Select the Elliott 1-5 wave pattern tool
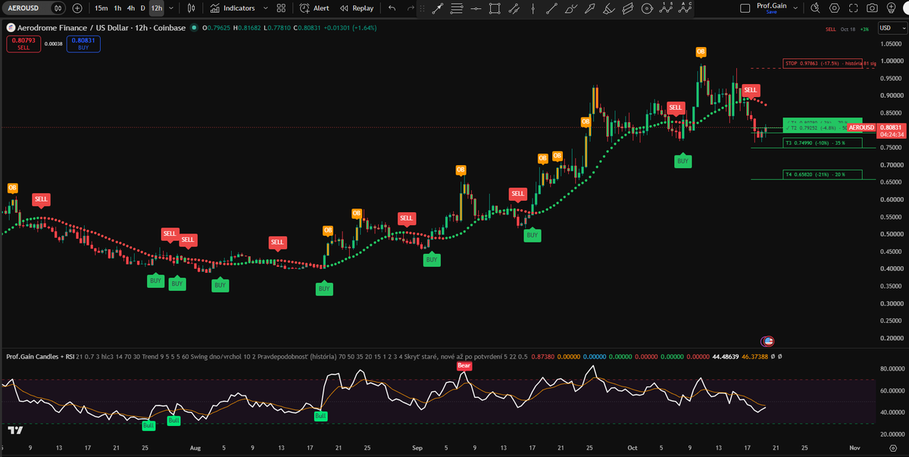 click(x=667, y=8)
